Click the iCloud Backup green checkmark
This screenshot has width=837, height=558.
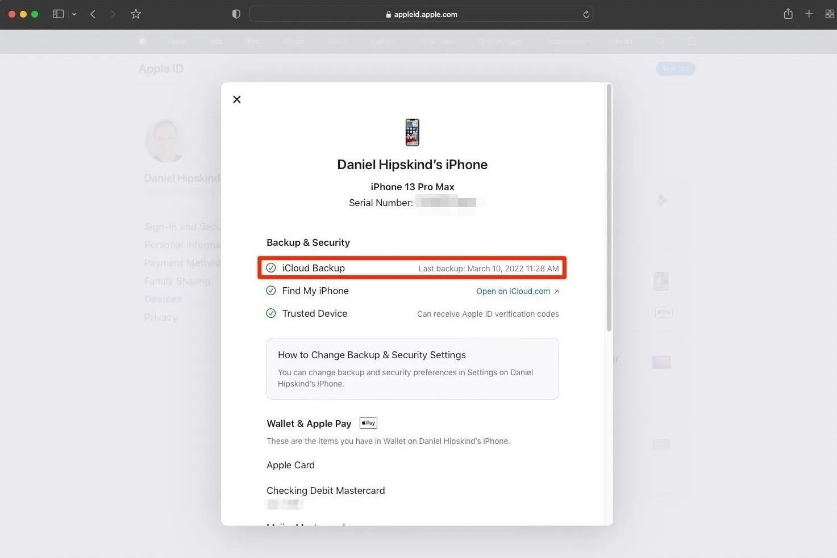click(x=271, y=268)
